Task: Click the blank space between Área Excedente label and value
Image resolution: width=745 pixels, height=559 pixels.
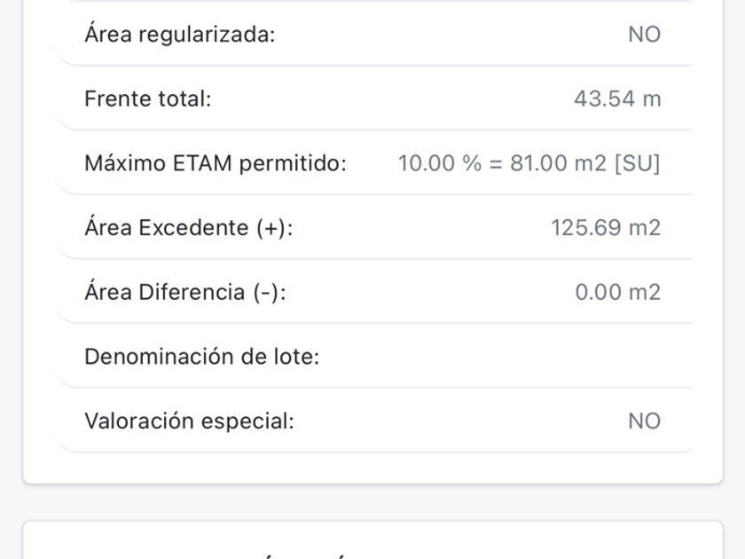Action: coord(417,228)
